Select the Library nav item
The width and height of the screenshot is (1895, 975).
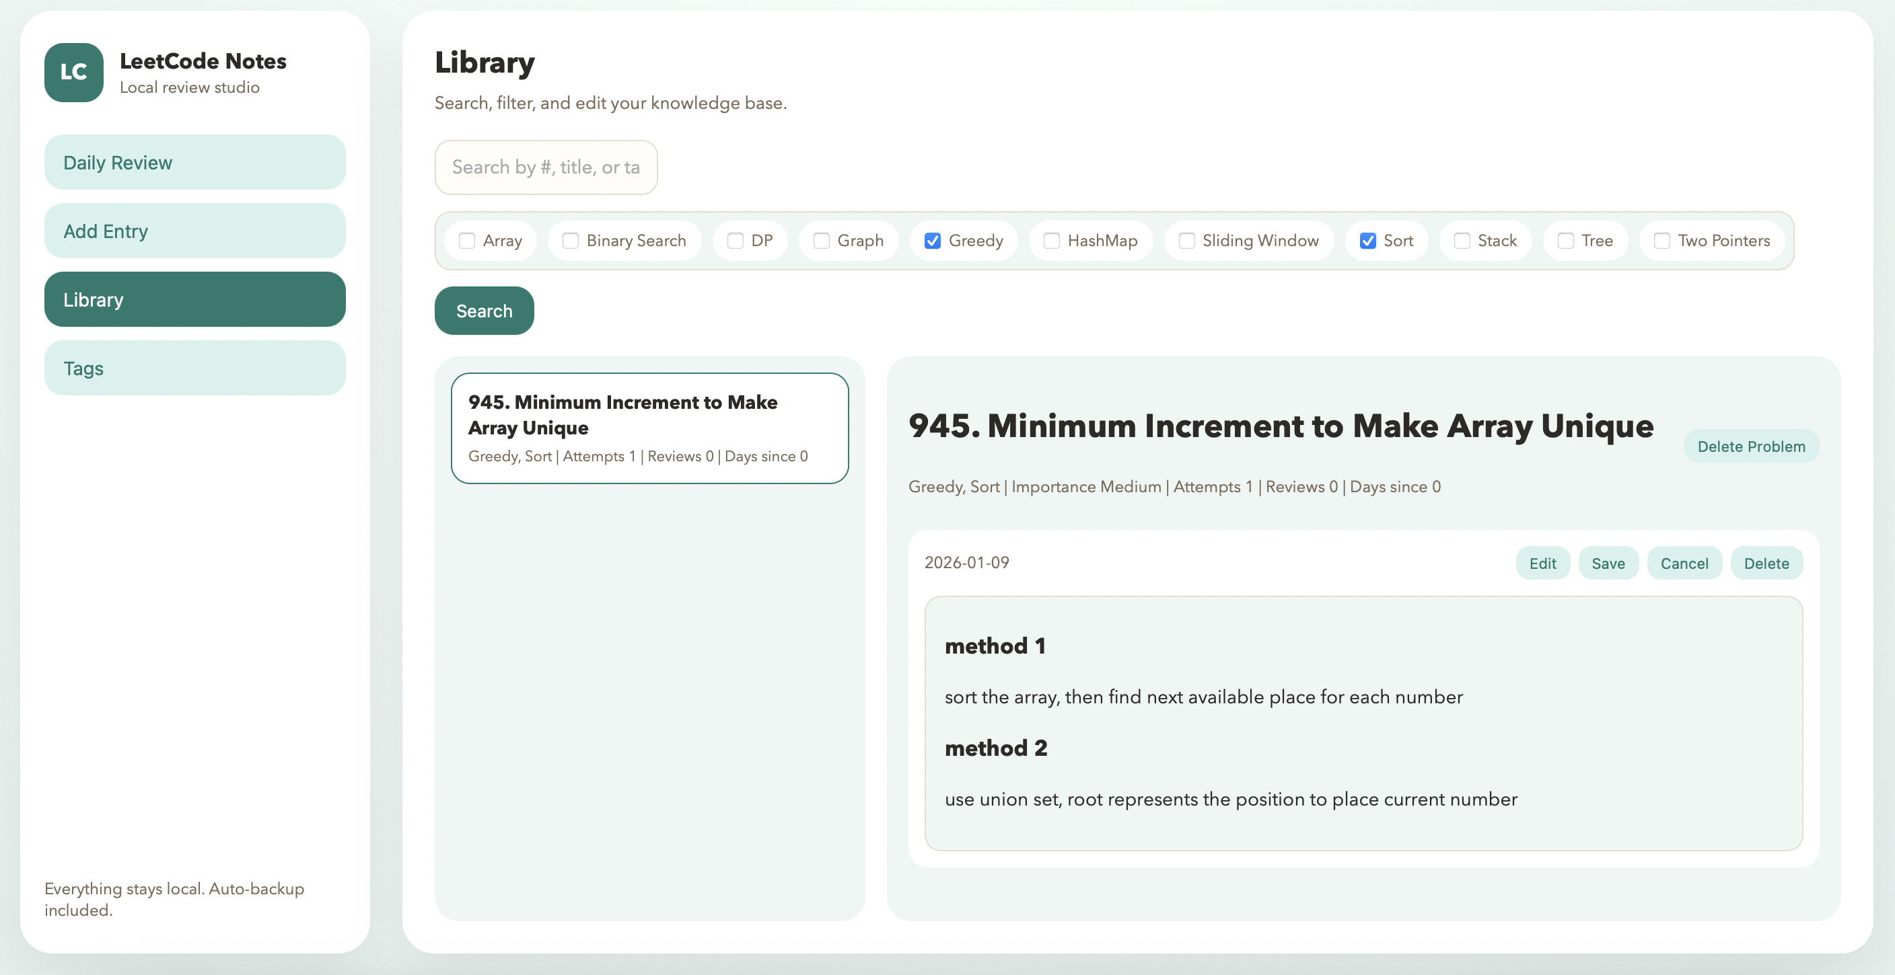(194, 300)
